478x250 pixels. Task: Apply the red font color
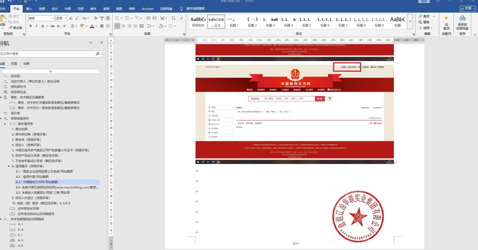coord(92,26)
